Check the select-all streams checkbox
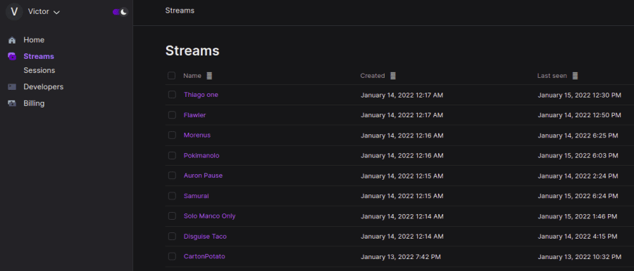This screenshot has height=271, width=634. (172, 75)
